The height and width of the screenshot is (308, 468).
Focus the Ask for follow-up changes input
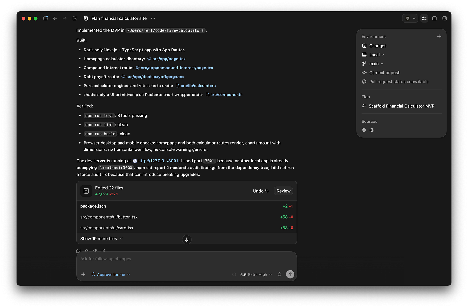(187, 259)
